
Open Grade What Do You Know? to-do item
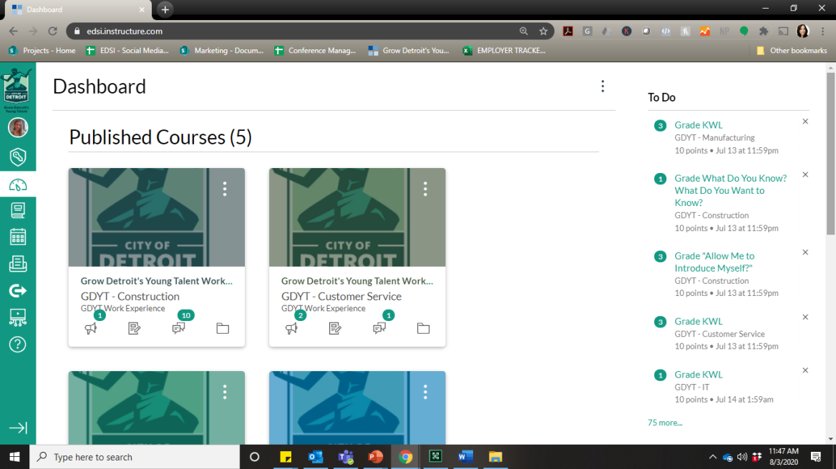pos(731,191)
